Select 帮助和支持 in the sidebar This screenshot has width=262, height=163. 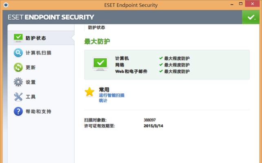[41, 111]
